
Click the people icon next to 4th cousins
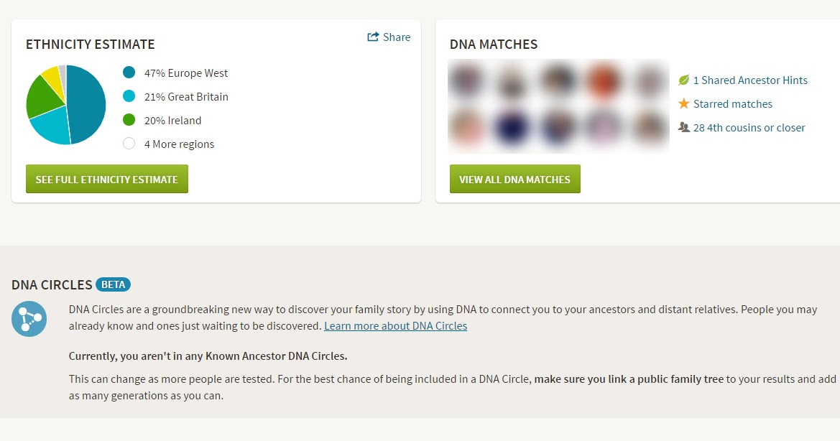(683, 127)
